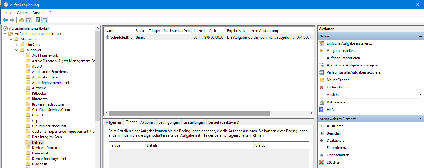Click the horizontal scrollbar thumb of task list
The width and height of the screenshot is (424, 168).
(189, 113)
